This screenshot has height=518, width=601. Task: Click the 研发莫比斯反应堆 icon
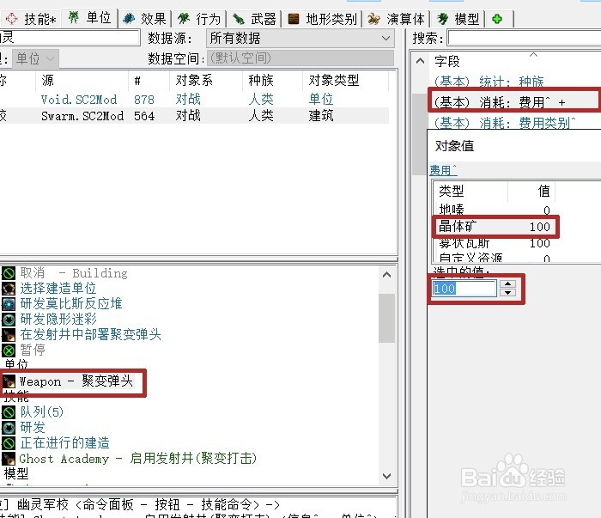9,303
